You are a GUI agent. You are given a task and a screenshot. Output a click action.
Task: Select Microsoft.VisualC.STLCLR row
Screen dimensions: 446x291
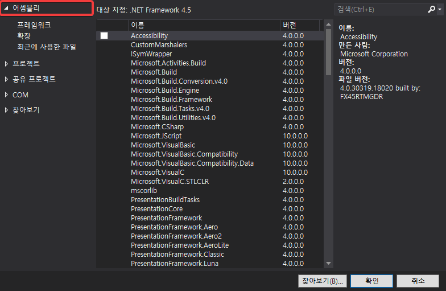[210, 181]
